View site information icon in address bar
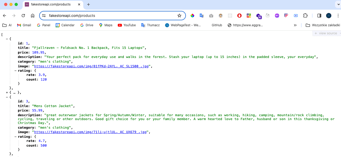 pyautogui.click(x=44, y=16)
